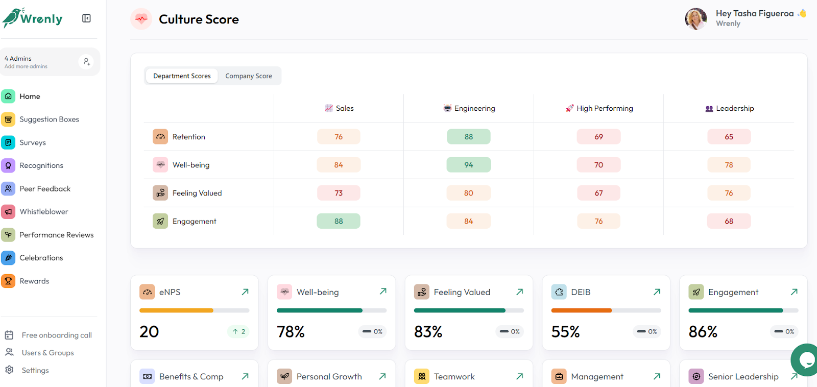Viewport: 817px width, 387px height.
Task: Expand the Engagement card arrow
Action: click(x=794, y=292)
